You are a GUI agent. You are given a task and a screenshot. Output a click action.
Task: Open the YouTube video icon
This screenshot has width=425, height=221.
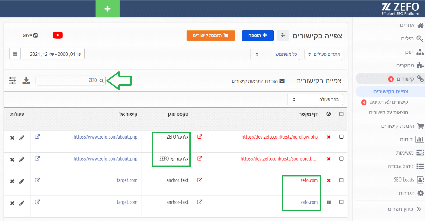(58, 35)
